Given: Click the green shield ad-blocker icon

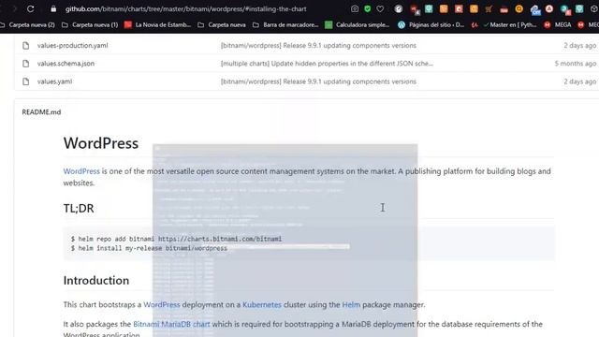Looking at the screenshot, I should point(368,8).
